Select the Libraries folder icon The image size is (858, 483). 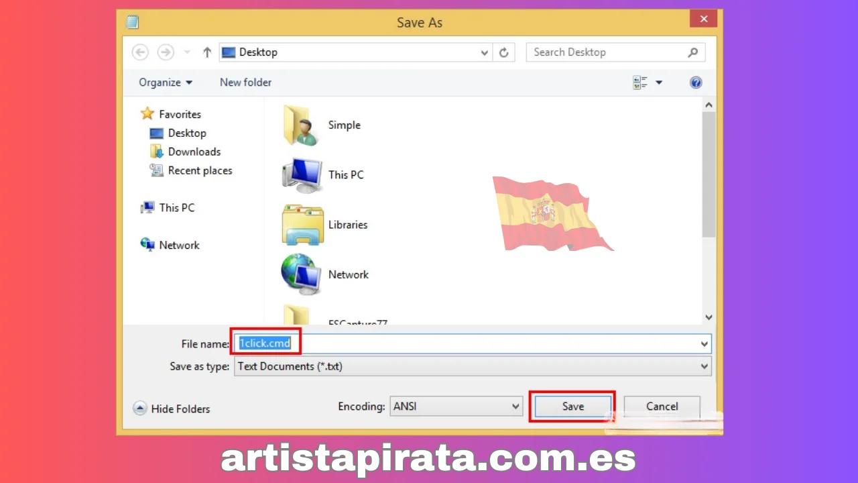coord(302,225)
